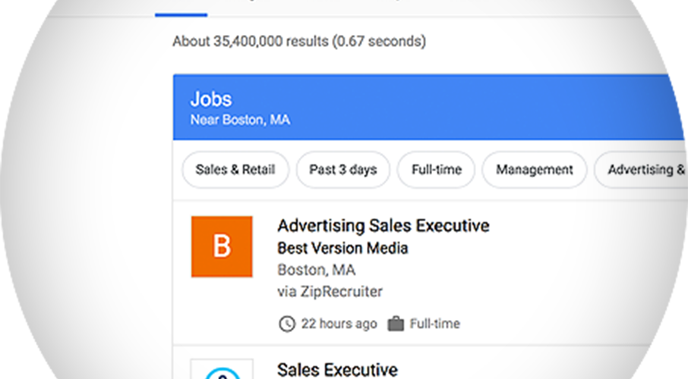Image resolution: width=688 pixels, height=379 pixels.
Task: Toggle the Sales & Retail filter chip
Action: pyautogui.click(x=235, y=170)
